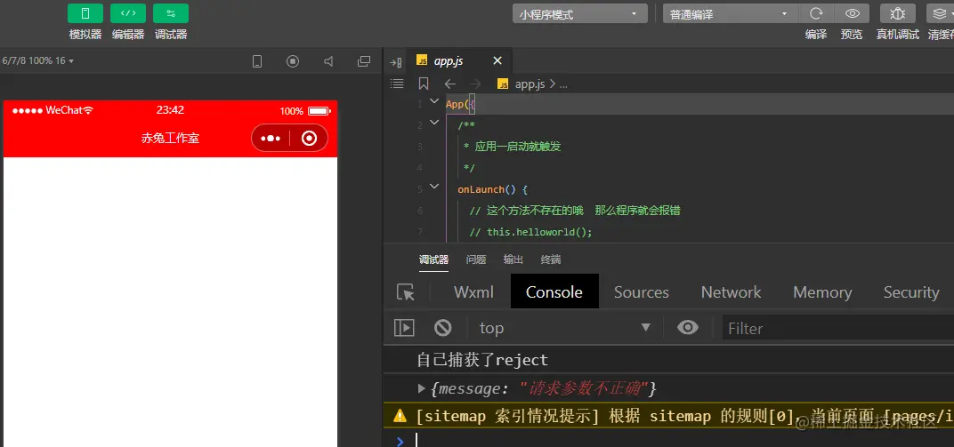Click the 真机调试 bug icon
Viewport: 954px width, 447px height.
[897, 13]
